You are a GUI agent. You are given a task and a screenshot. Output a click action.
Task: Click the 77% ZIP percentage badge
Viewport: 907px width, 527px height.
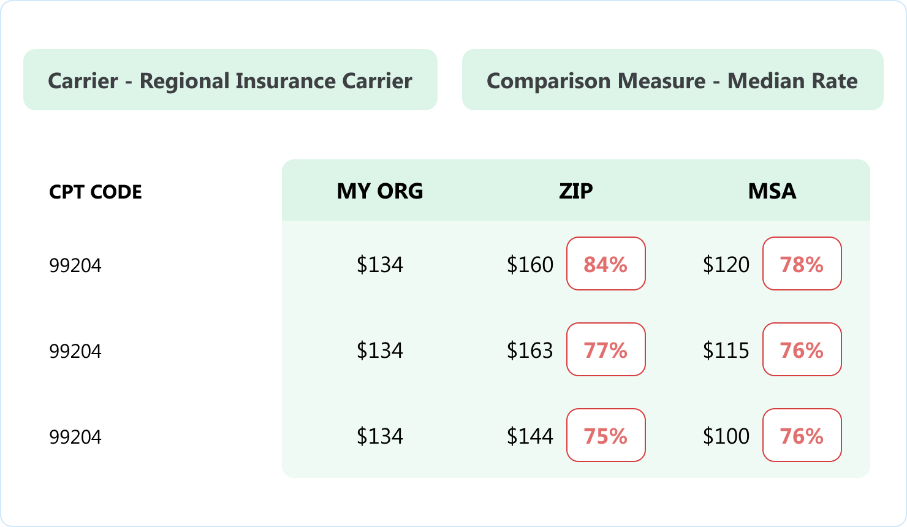point(605,350)
